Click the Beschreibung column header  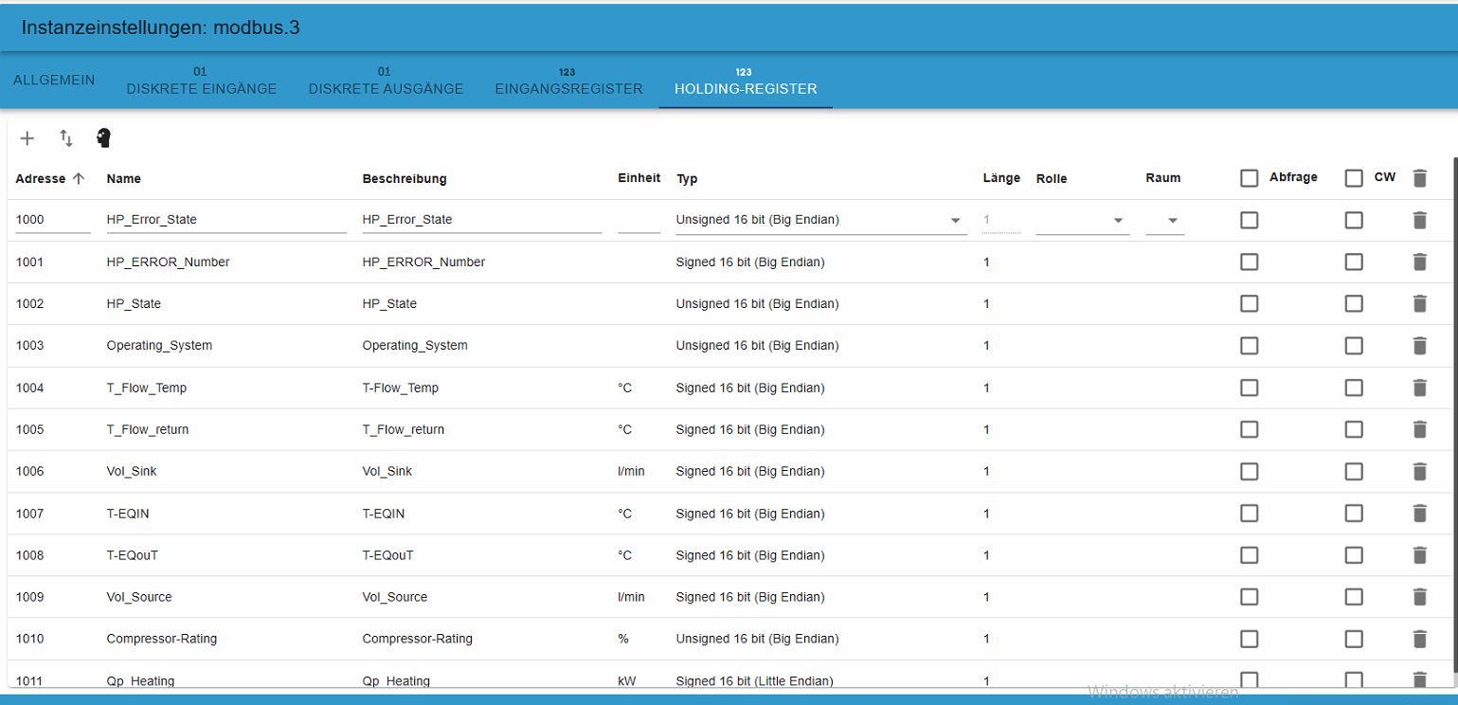tap(405, 178)
